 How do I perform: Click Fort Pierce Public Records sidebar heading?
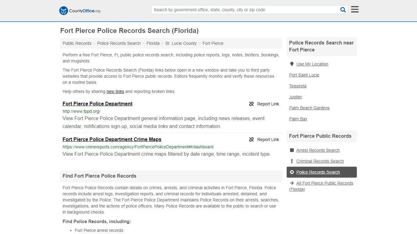(320, 136)
